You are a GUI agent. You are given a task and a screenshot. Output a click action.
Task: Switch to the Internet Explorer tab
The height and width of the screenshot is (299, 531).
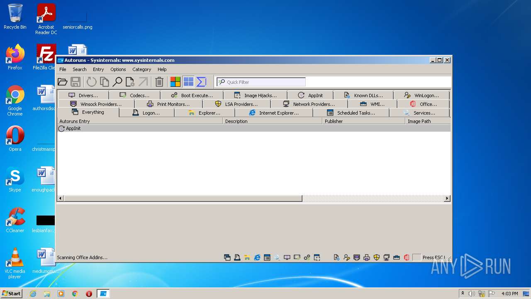point(274,113)
